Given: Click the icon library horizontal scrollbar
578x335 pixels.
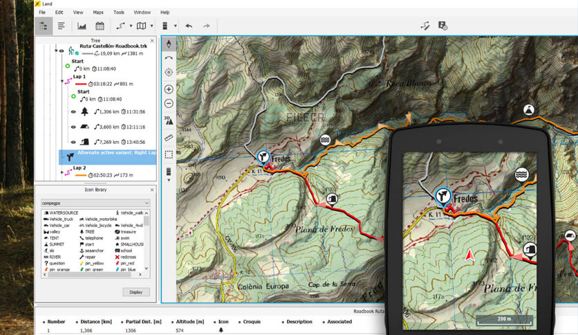Looking at the screenshot, I should click(x=93, y=275).
